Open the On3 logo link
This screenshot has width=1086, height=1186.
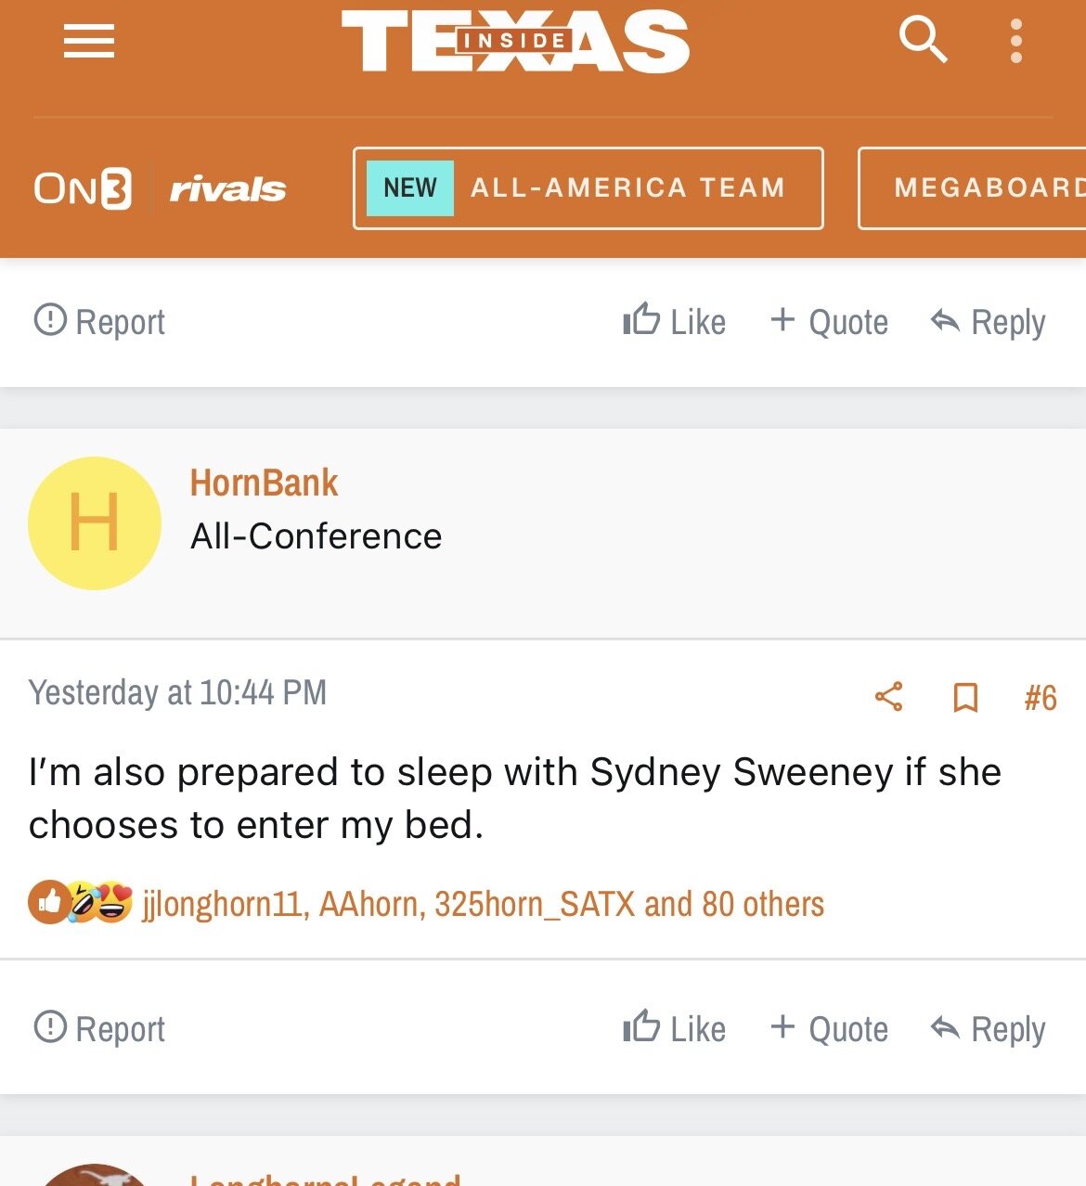coord(83,188)
